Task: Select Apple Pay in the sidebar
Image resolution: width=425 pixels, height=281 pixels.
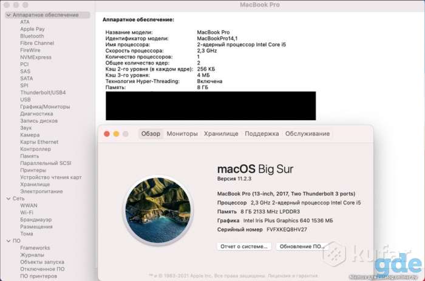Action: (x=32, y=29)
